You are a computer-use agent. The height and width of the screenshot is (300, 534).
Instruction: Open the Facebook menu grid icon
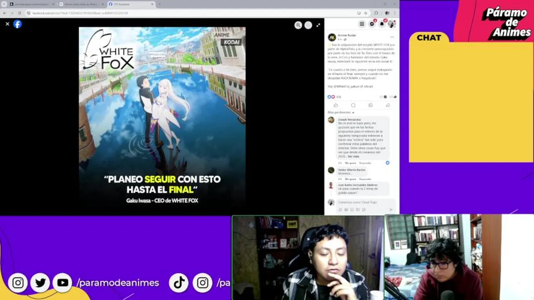pos(362,24)
